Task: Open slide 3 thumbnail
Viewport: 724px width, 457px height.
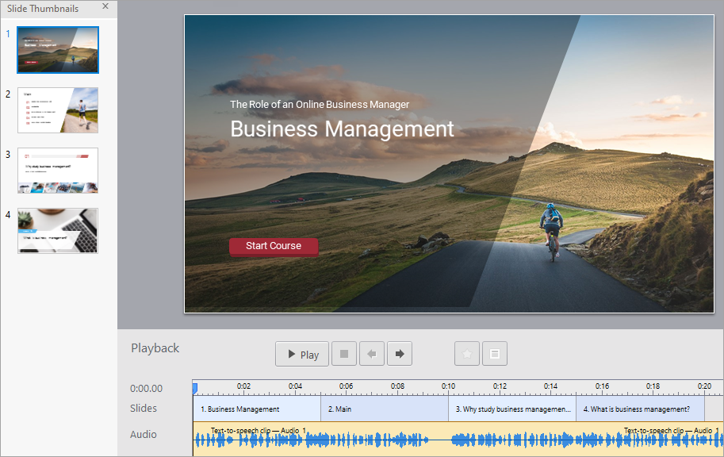Action: pos(58,171)
